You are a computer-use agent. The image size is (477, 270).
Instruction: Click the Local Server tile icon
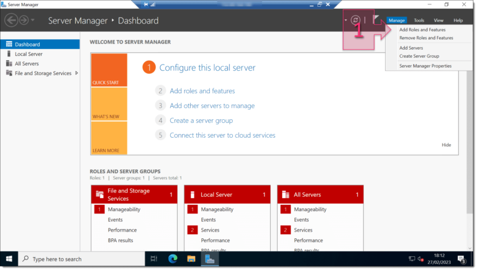[x=193, y=195]
